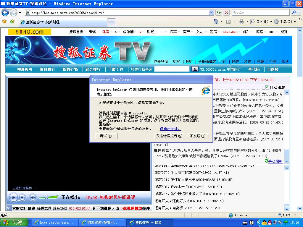The image size is (303, 227).
Task: Open the 体育 navigation link
Action: coord(106,32)
